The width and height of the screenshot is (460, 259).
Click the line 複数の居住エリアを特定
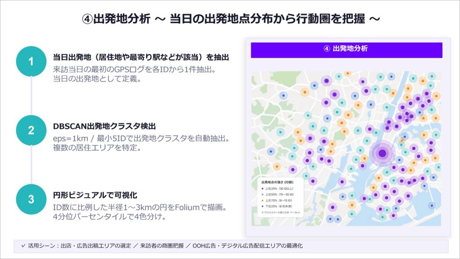[97, 147]
